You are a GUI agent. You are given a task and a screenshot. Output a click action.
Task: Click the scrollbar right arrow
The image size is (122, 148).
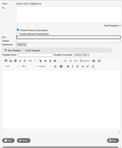[x=121, y=147]
